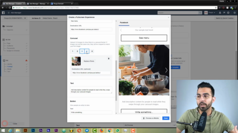
Task: Select Objective in the sidebar
Action: coord(10,30)
